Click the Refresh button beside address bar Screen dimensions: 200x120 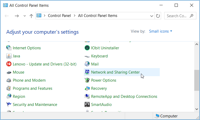click(158, 16)
